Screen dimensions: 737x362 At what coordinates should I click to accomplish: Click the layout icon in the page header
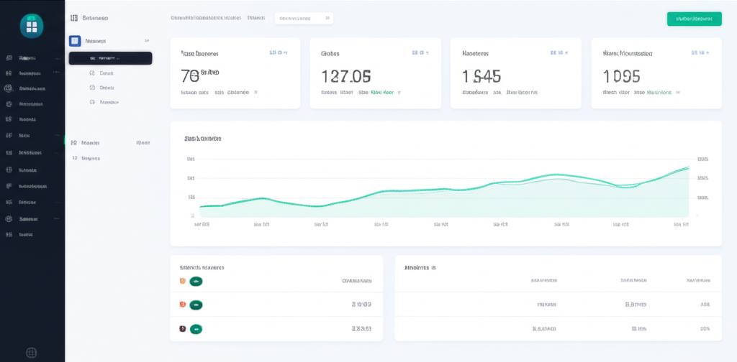click(74, 18)
